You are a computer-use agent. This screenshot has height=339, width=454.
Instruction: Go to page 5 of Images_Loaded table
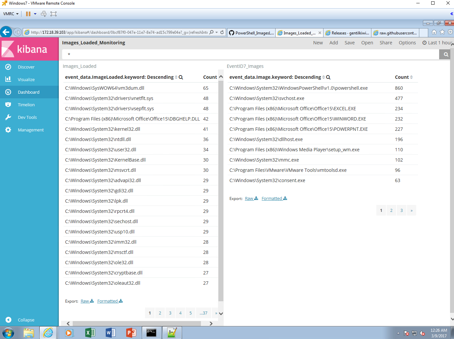pos(191,313)
